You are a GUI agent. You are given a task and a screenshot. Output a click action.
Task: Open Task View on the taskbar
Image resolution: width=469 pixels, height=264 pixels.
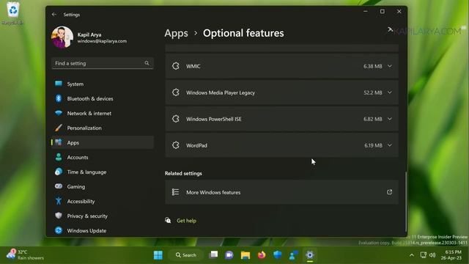[x=213, y=255]
